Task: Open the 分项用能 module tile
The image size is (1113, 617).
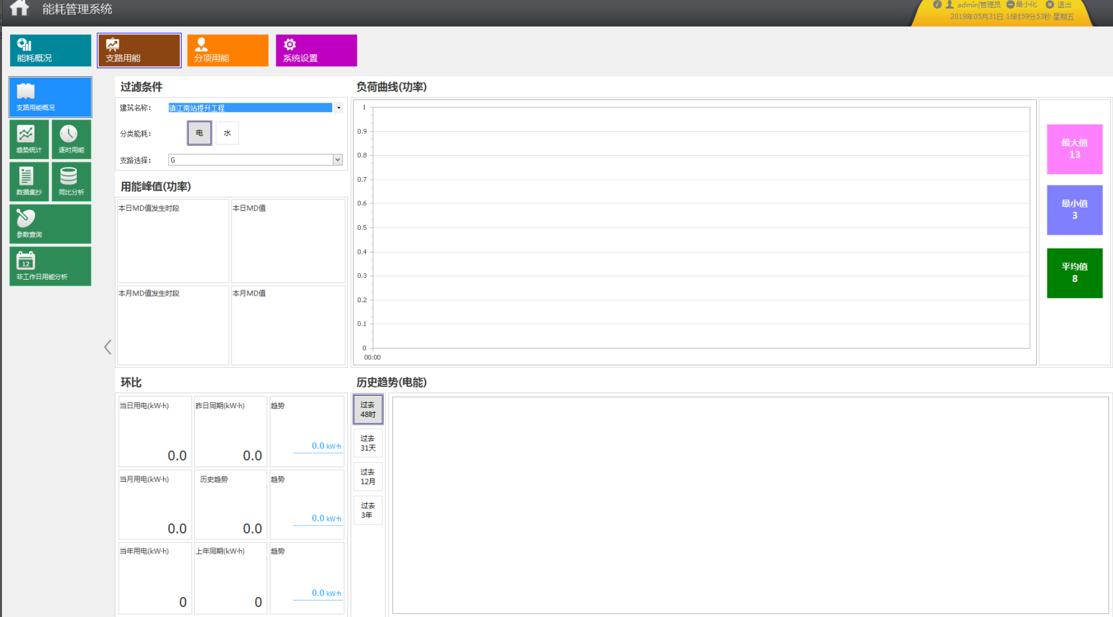Action: [227, 50]
